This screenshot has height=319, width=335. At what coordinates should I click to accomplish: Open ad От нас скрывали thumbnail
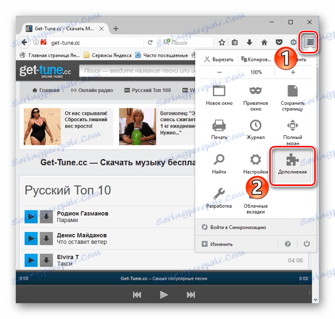[x=42, y=126]
